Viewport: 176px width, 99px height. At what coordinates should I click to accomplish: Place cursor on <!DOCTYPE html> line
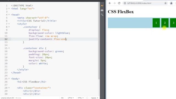click(22, 5)
